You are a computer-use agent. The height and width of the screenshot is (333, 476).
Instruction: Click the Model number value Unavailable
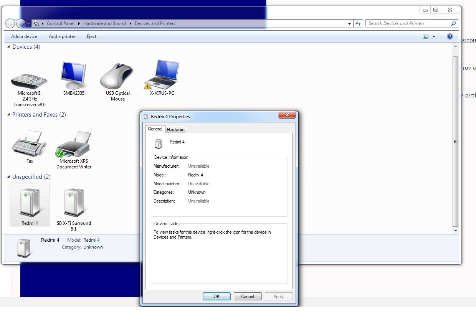pos(199,184)
